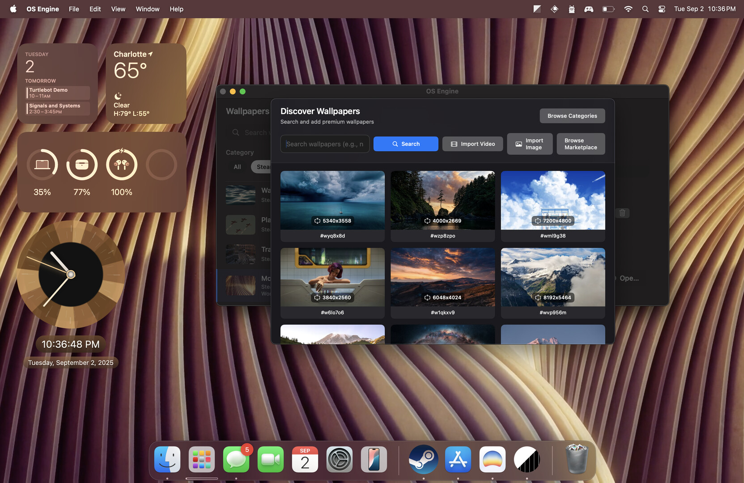Open Spotlight search from the menu bar
This screenshot has width=744, height=483.
(645, 8)
